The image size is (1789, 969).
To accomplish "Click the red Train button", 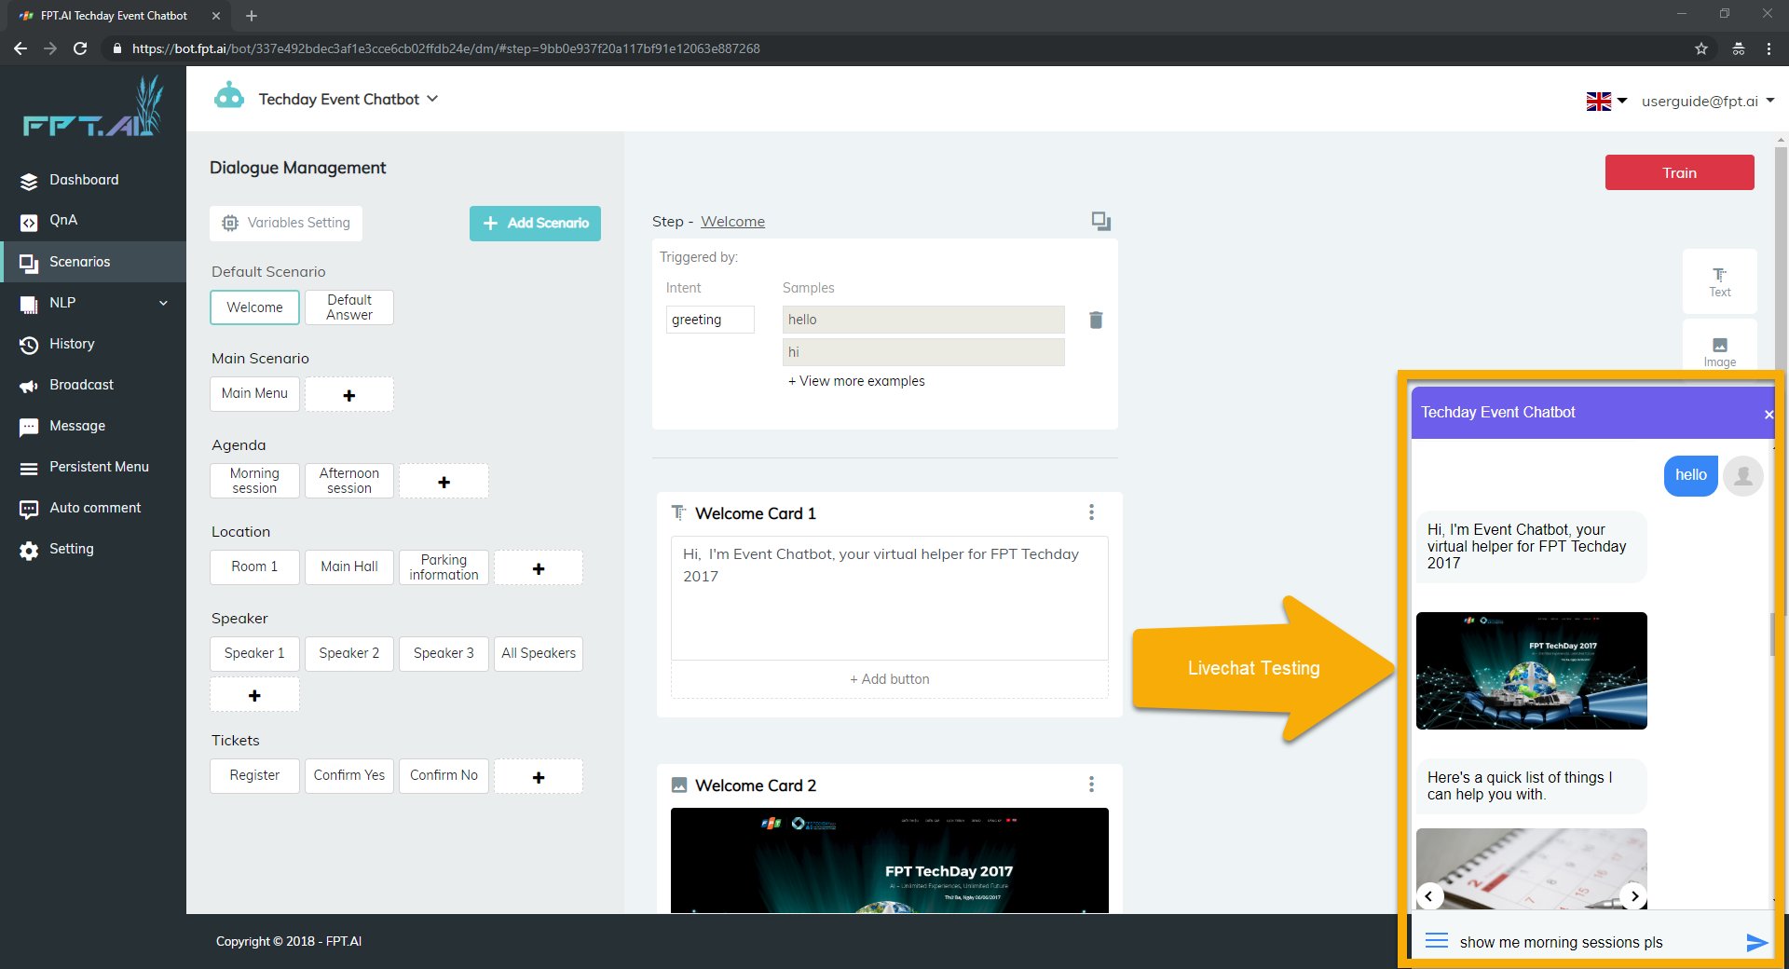I will 1679,172.
